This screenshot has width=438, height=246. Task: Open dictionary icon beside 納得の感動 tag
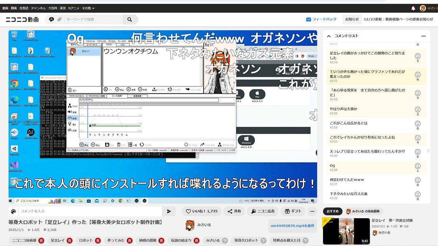click(161, 241)
